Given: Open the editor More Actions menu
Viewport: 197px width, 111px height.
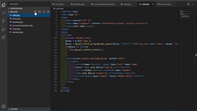Looking at the screenshot, I should [x=193, y=4].
